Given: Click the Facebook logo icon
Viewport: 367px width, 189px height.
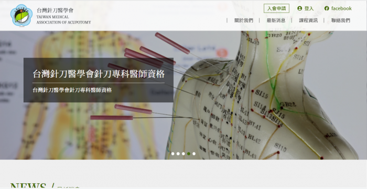Looking at the screenshot, I should 327,8.
